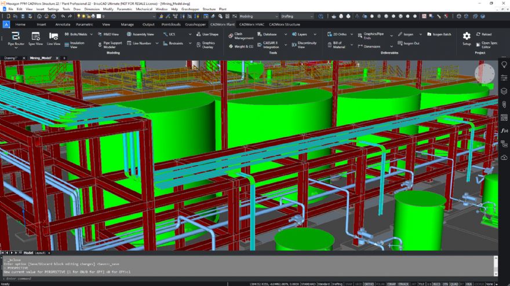Click the User Shape tool
The image size is (510, 286).
[207, 34]
